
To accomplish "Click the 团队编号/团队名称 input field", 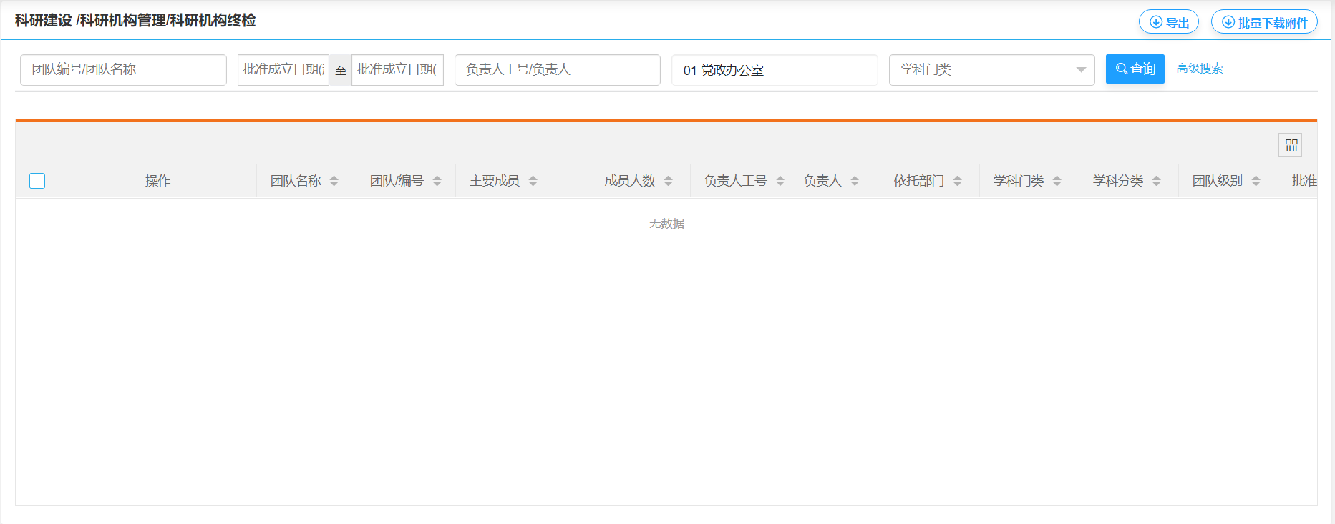I will point(123,70).
